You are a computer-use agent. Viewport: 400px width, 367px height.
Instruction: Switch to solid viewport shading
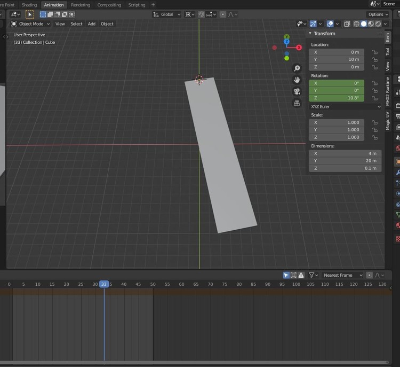pos(364,24)
